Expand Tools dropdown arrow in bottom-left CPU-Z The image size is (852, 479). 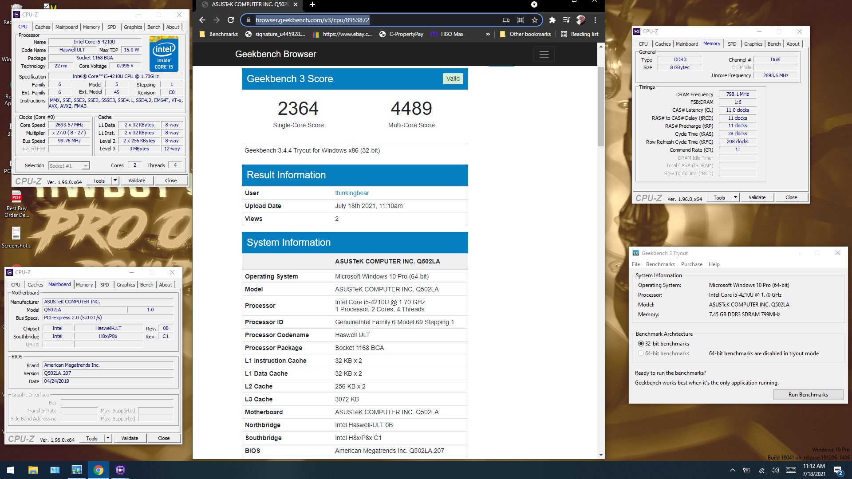point(108,438)
